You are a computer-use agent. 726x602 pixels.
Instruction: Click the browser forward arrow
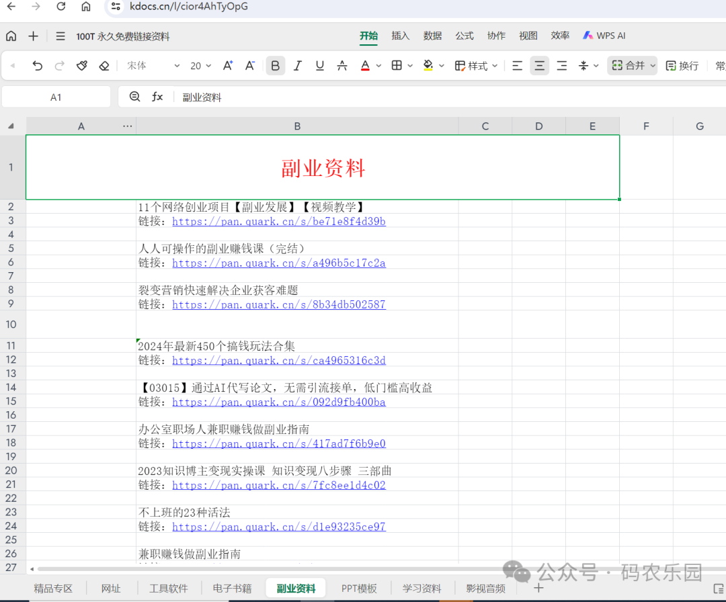point(36,7)
